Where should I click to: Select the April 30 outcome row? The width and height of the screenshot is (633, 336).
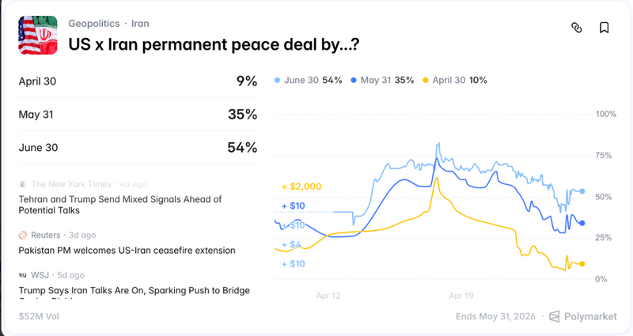click(138, 81)
